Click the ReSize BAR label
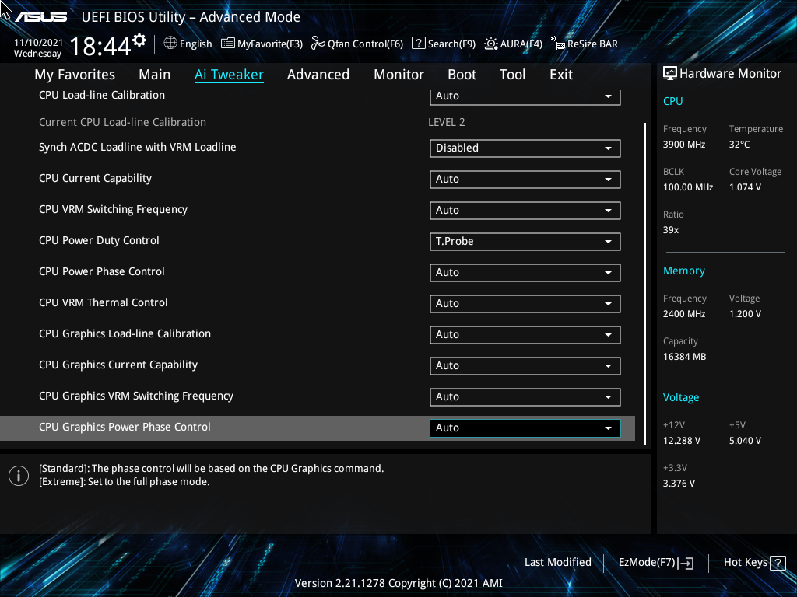The width and height of the screenshot is (797, 597). (592, 44)
